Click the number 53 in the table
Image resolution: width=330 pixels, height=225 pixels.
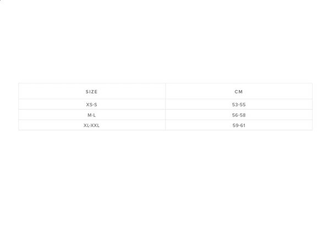pos(235,105)
